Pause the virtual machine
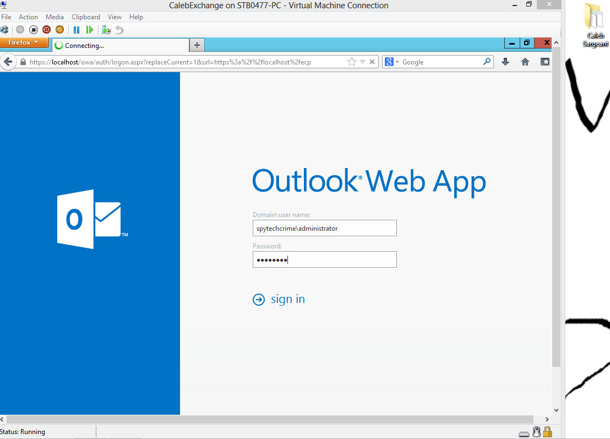The height and width of the screenshot is (439, 610). (x=77, y=30)
